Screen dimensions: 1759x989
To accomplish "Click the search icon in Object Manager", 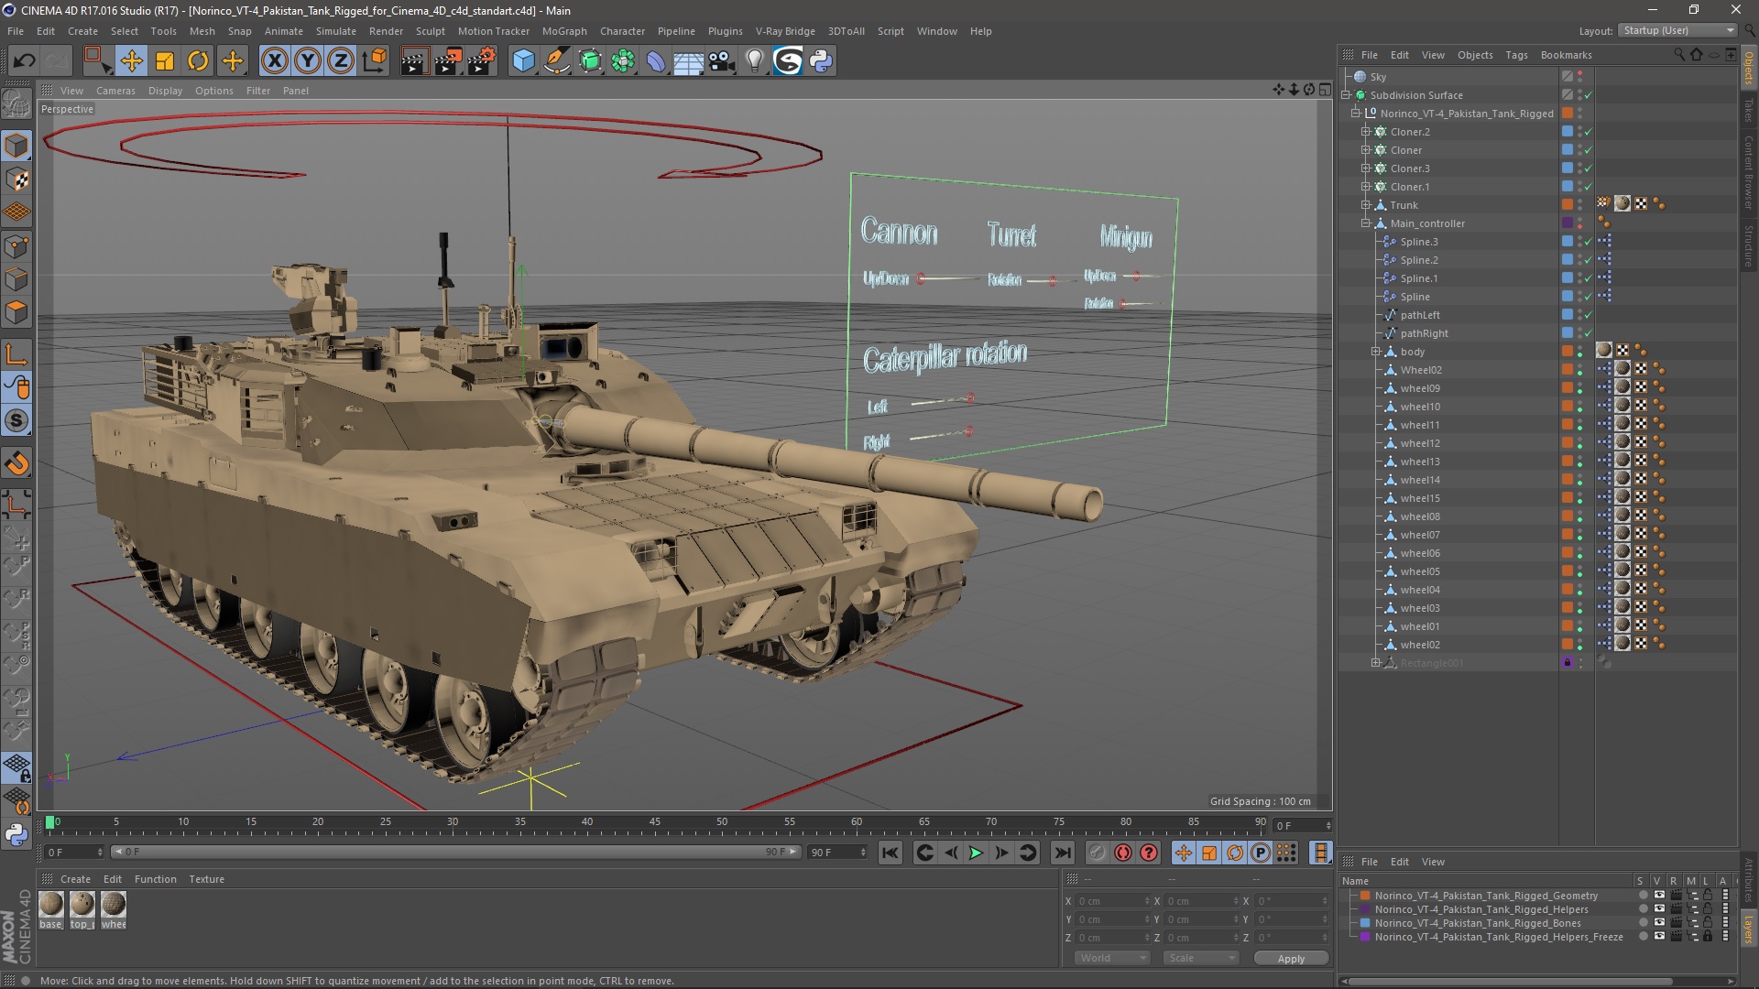I will (x=1678, y=55).
